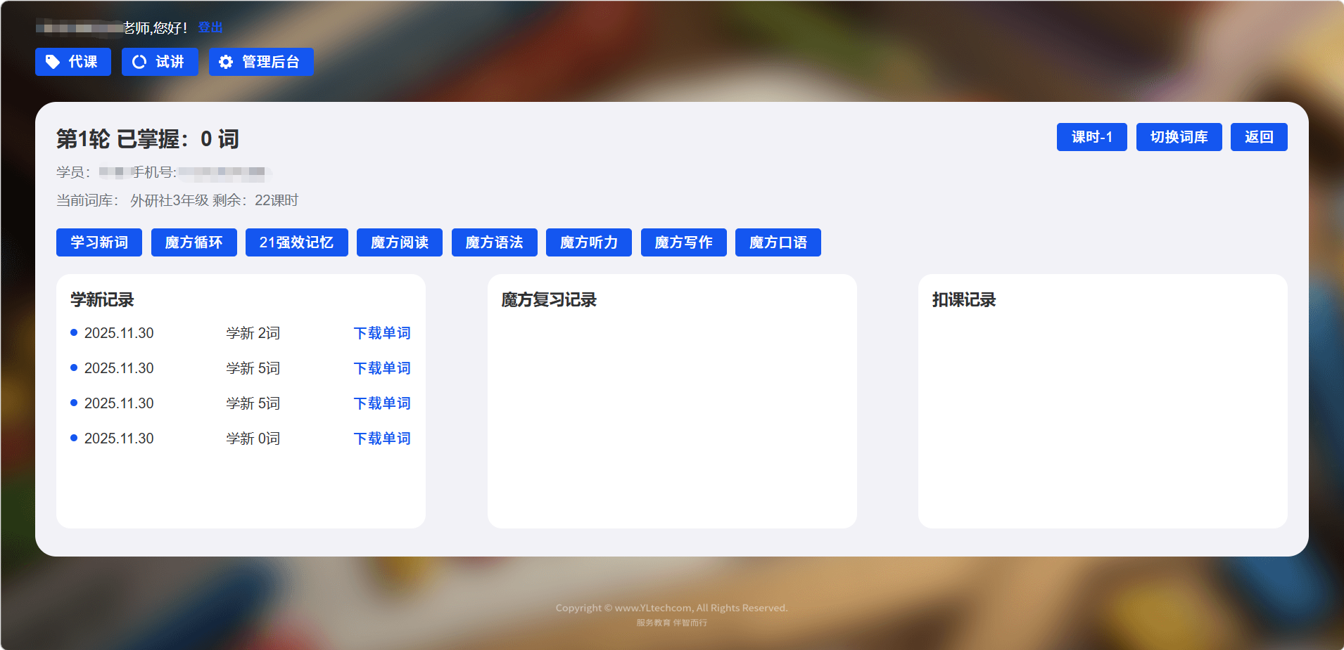The width and height of the screenshot is (1344, 650).
Task: Open 21强效记忆 module
Action: click(297, 242)
